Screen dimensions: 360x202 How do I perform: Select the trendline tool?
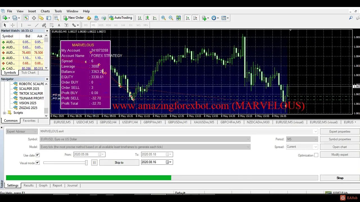pyautogui.click(x=37, y=25)
